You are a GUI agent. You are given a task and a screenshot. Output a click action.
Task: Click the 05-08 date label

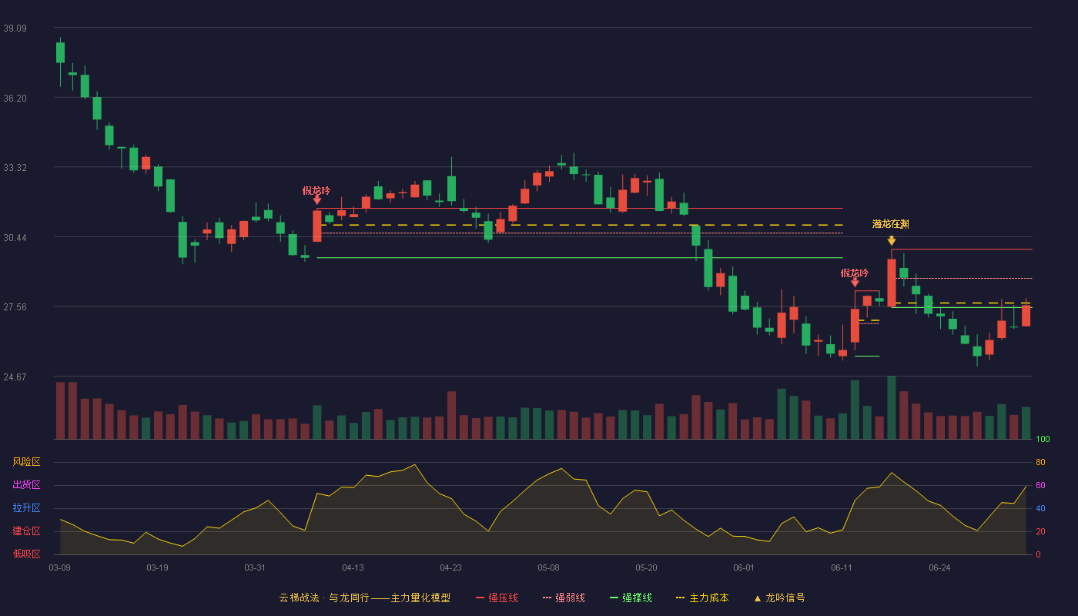coord(548,567)
